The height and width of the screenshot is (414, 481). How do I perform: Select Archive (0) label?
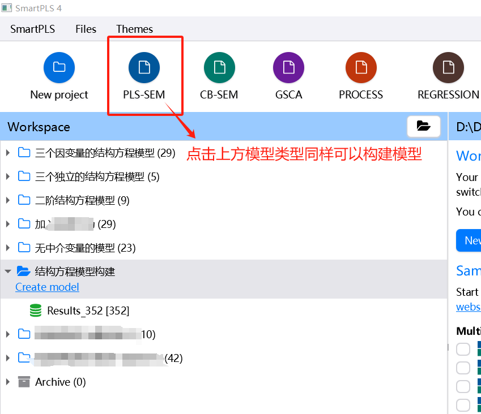tap(61, 382)
